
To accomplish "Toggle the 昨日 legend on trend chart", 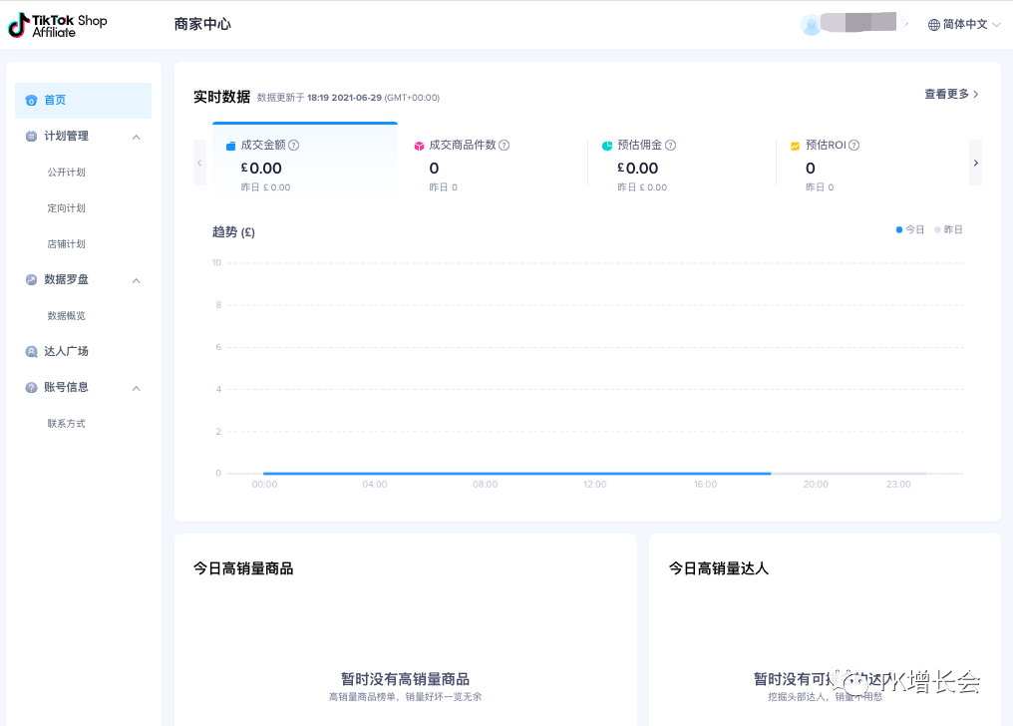I will point(947,229).
